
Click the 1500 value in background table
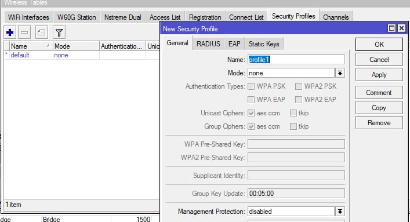coord(143,219)
